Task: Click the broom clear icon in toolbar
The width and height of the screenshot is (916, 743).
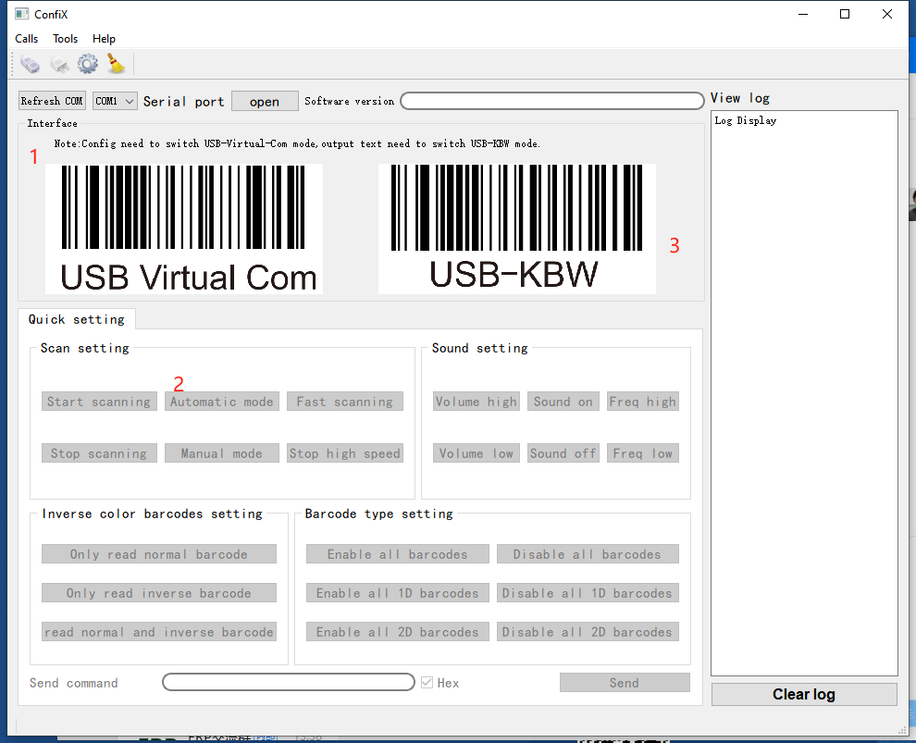Action: click(x=117, y=64)
